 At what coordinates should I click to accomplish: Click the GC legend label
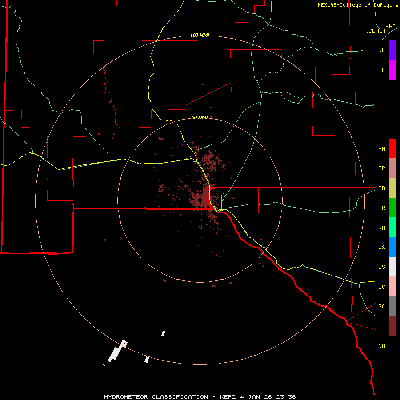[381, 306]
